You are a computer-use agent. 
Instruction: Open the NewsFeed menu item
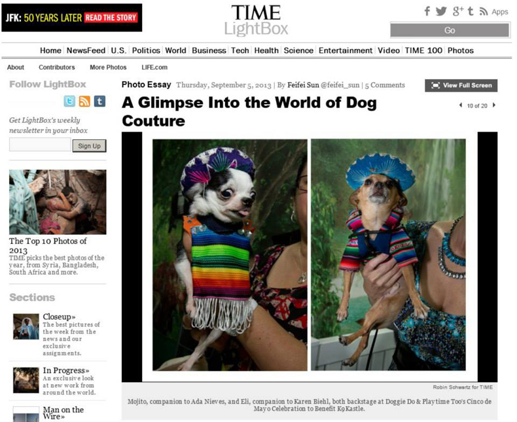click(86, 50)
